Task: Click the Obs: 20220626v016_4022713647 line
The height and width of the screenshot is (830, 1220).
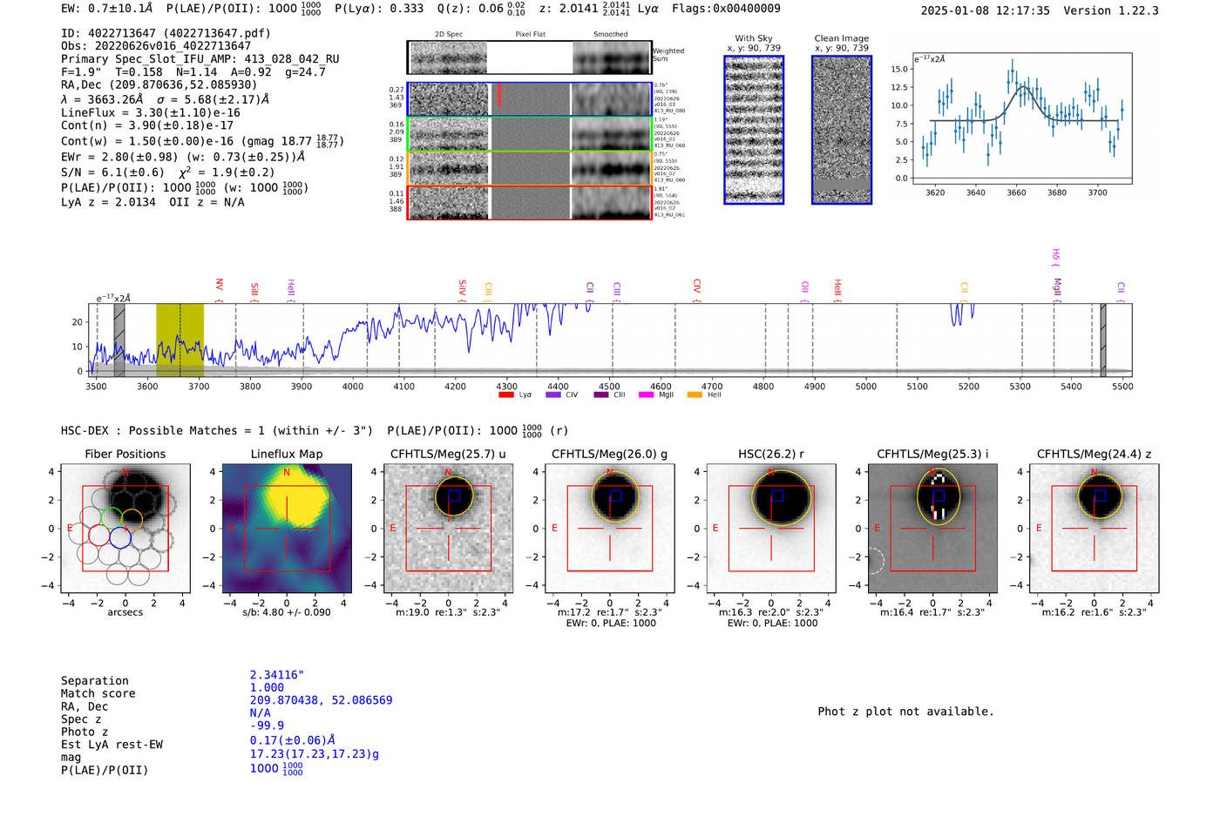Action: pyautogui.click(x=156, y=46)
